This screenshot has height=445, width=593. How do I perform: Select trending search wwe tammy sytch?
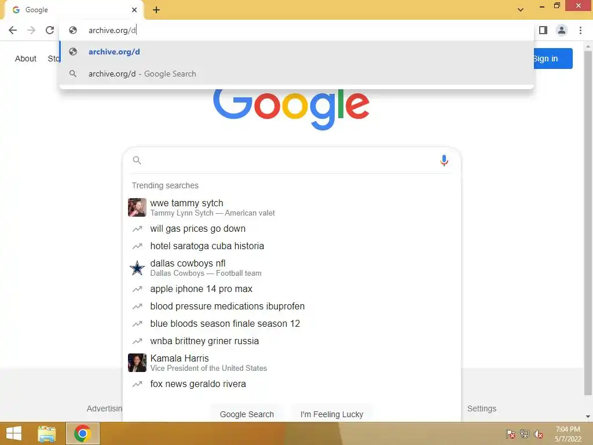pyautogui.click(x=291, y=207)
